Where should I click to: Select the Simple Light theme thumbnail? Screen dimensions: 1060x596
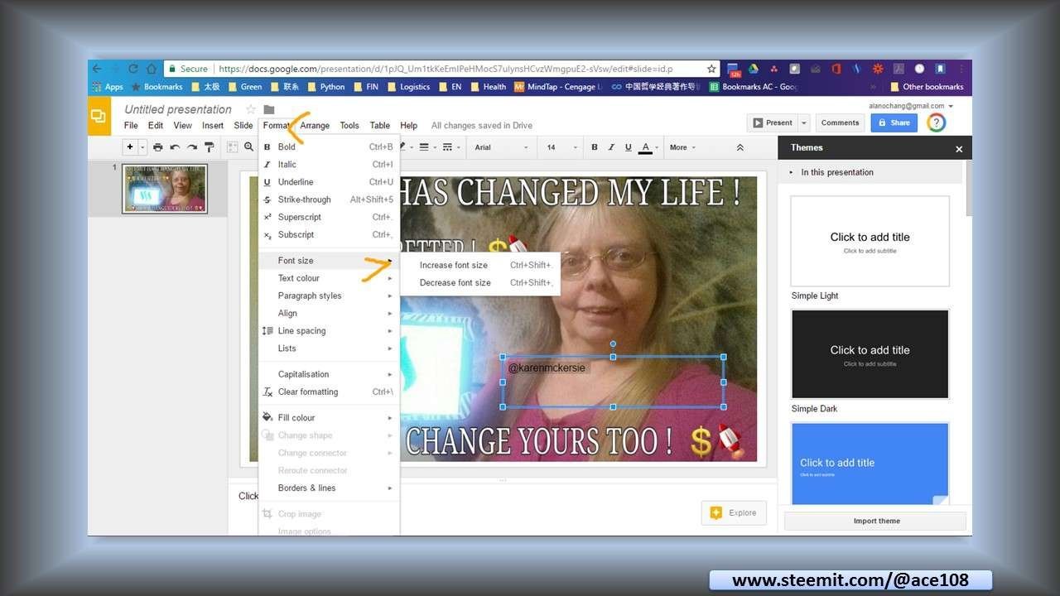(x=870, y=241)
